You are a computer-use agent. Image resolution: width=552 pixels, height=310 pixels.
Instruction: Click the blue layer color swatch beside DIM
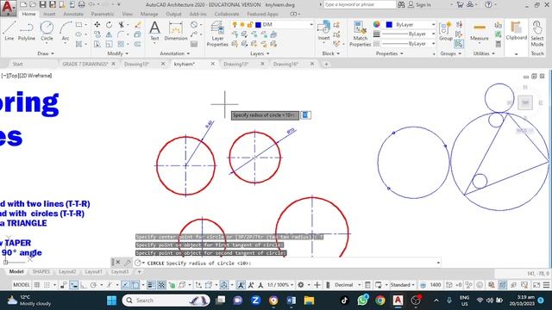[259, 25]
